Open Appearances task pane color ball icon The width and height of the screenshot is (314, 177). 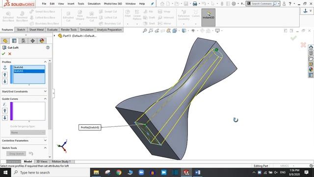point(311,69)
